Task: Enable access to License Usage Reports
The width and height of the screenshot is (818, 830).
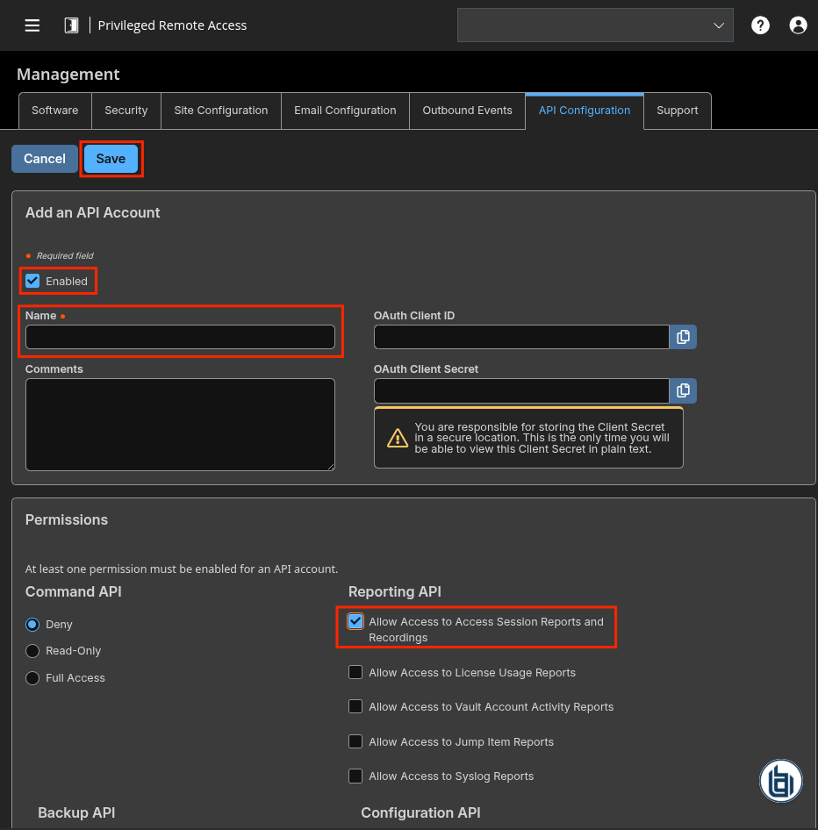Action: [355, 672]
